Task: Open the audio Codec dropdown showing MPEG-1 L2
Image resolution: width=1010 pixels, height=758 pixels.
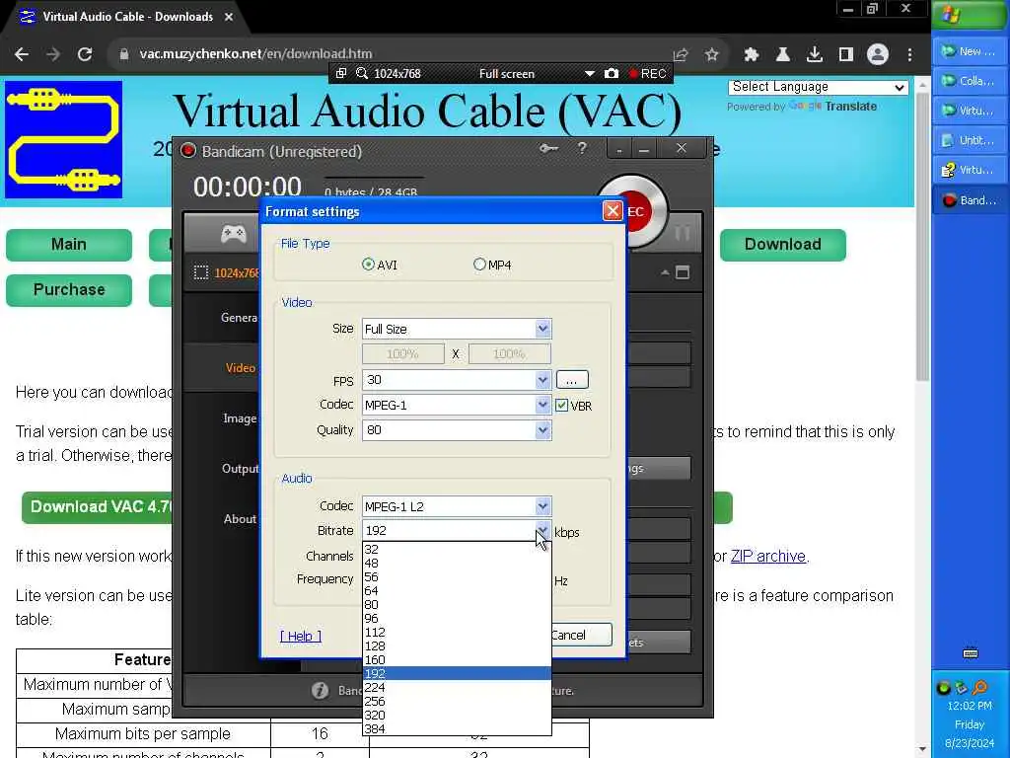Action: (x=542, y=506)
